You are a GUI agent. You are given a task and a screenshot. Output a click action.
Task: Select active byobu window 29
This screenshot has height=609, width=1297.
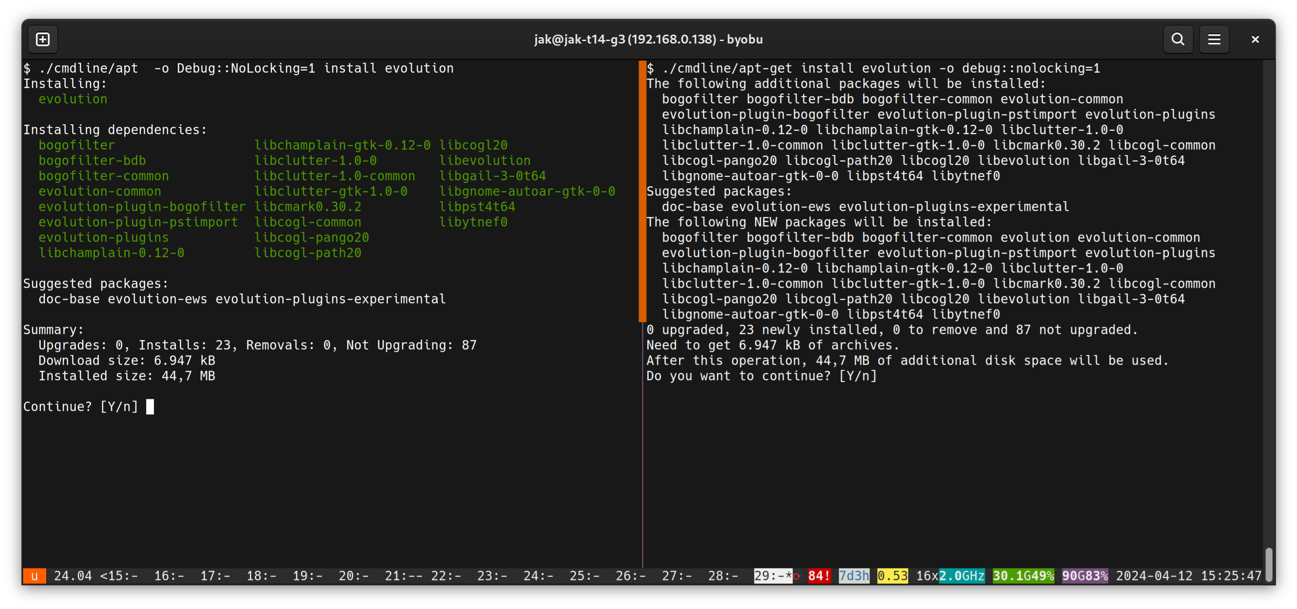click(x=773, y=576)
